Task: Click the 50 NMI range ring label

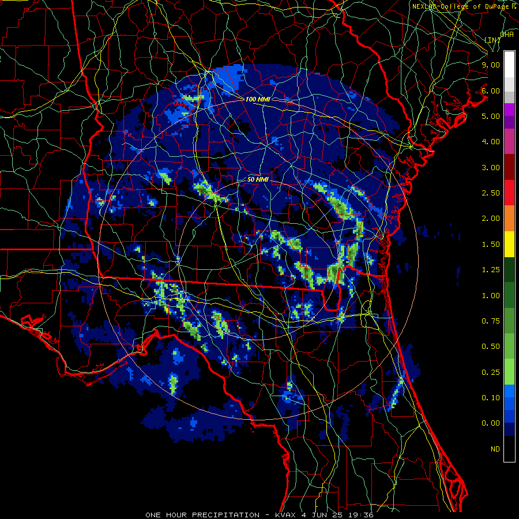Action: point(258,179)
